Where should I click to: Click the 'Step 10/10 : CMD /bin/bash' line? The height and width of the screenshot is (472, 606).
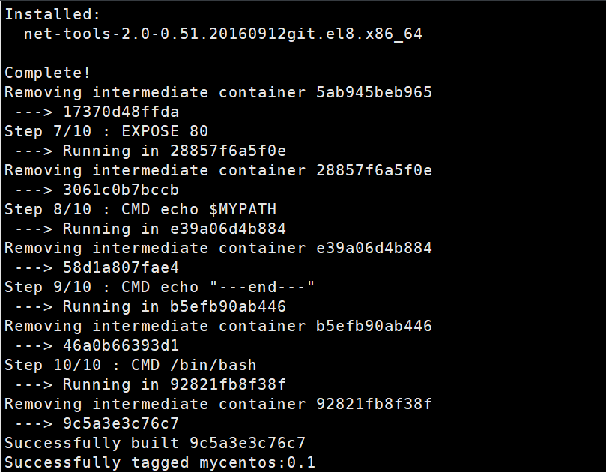[130, 365]
